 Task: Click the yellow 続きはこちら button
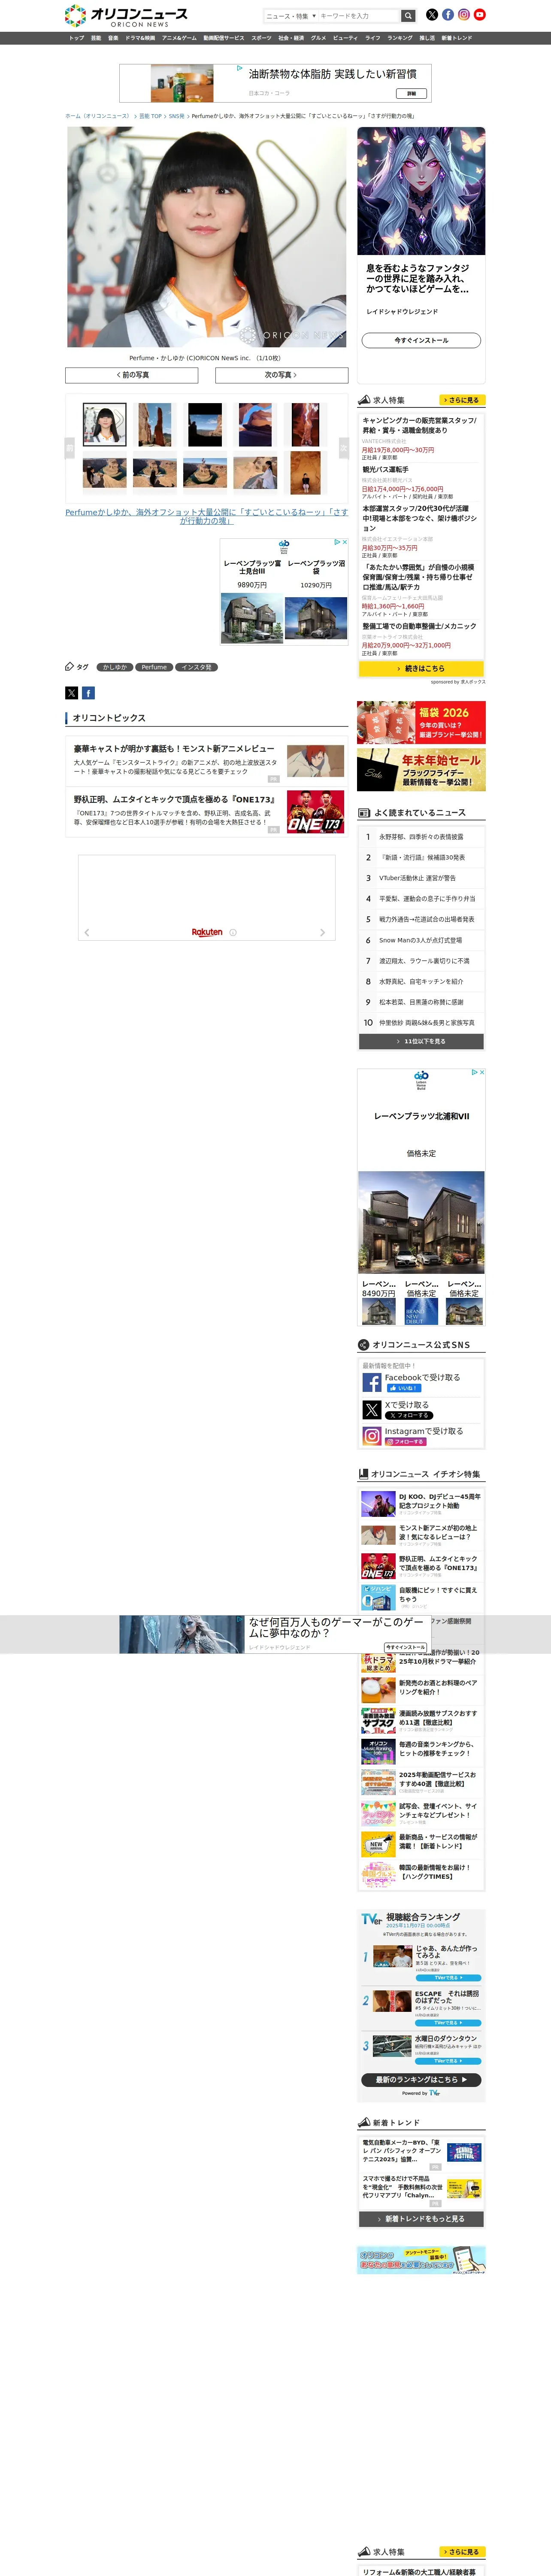(421, 668)
